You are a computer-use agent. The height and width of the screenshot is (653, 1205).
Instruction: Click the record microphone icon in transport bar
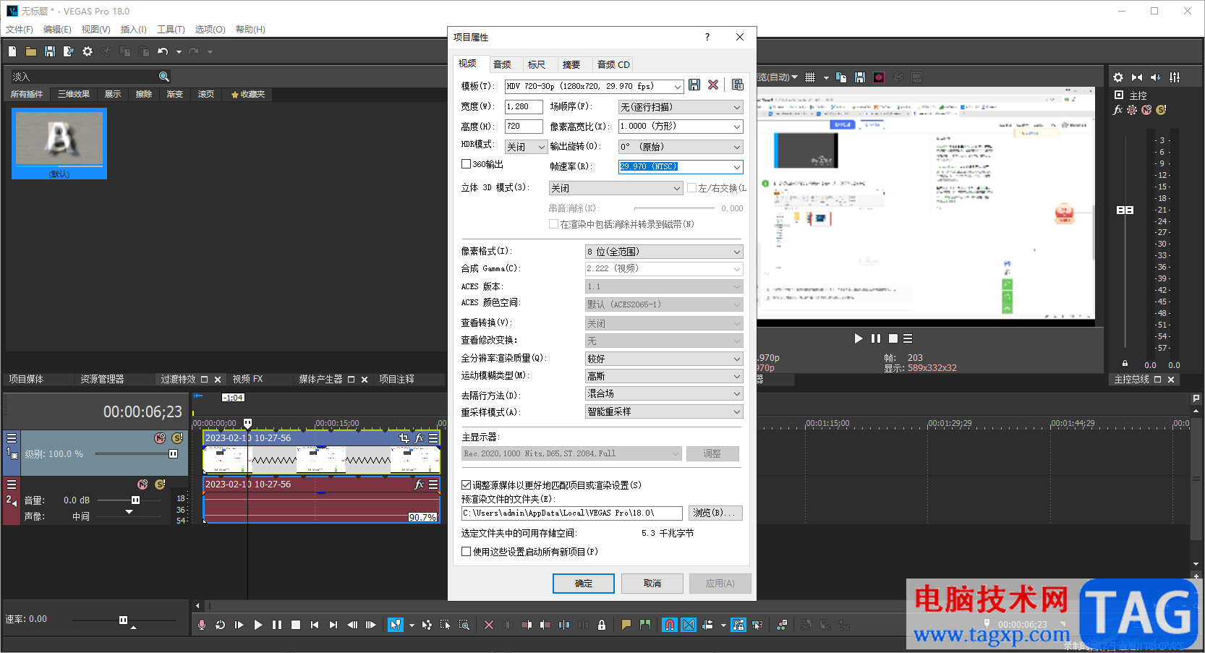[x=202, y=625]
